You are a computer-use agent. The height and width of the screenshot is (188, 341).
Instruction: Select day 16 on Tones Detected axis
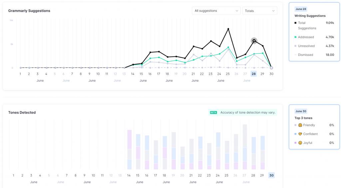147,175
